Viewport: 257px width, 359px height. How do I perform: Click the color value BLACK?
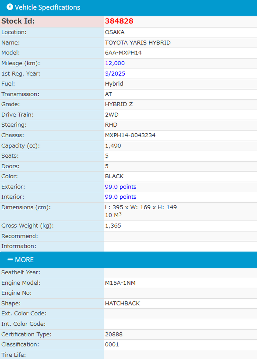point(114,176)
